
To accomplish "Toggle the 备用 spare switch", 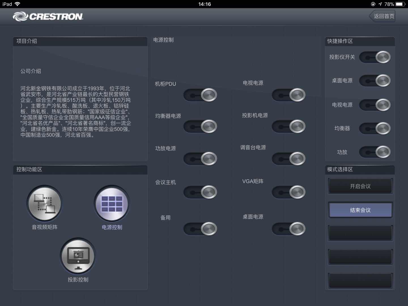I will click(200, 229).
